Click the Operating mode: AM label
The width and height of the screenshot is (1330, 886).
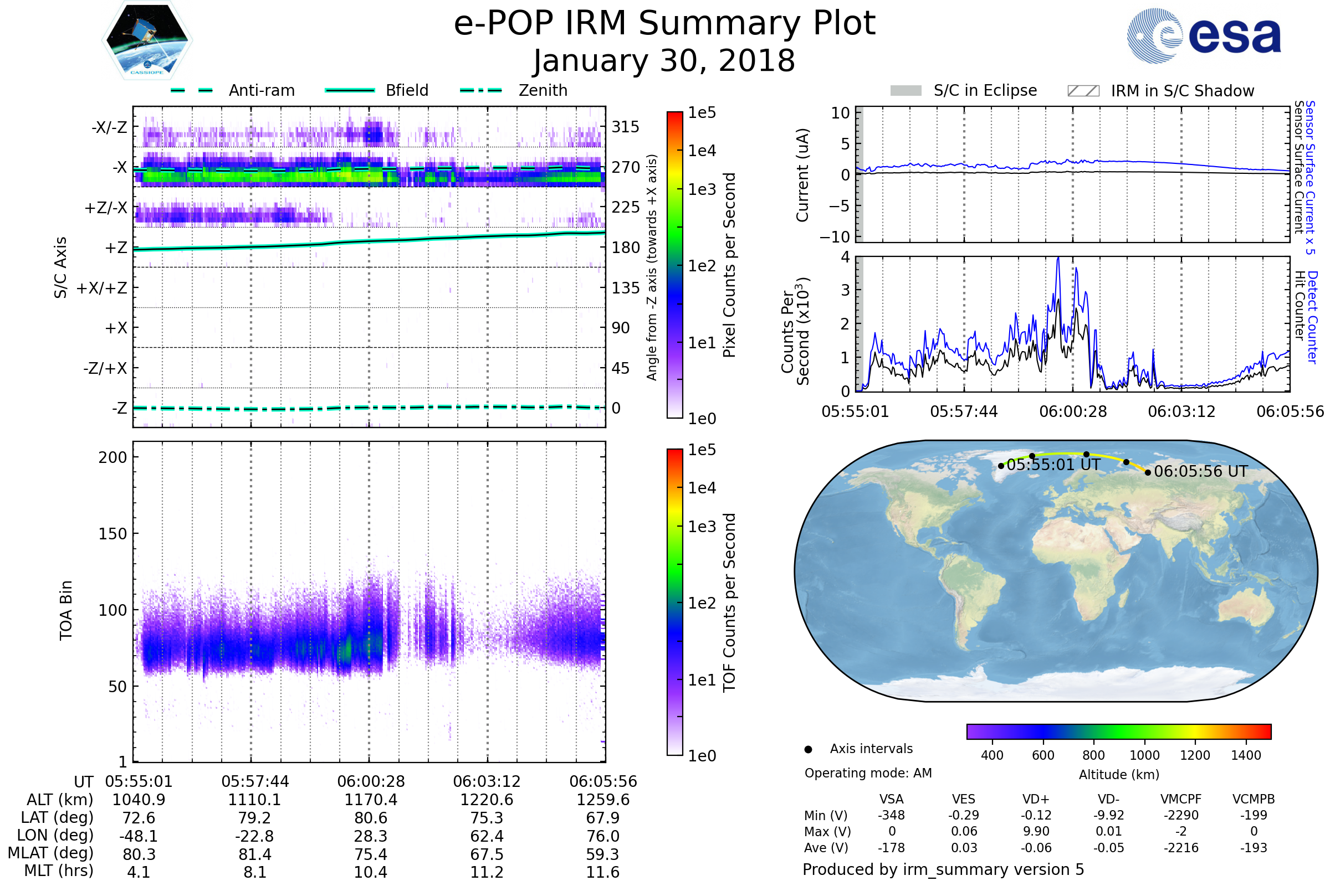pyautogui.click(x=867, y=773)
